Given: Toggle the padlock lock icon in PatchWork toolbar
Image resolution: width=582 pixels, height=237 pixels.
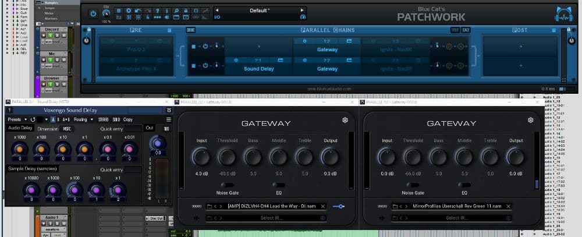Looking at the screenshot, I should pyautogui.click(x=186, y=10).
